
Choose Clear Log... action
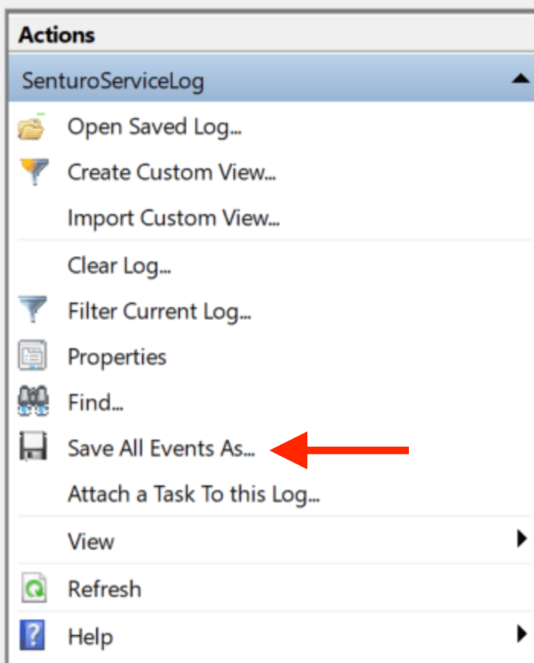click(120, 267)
